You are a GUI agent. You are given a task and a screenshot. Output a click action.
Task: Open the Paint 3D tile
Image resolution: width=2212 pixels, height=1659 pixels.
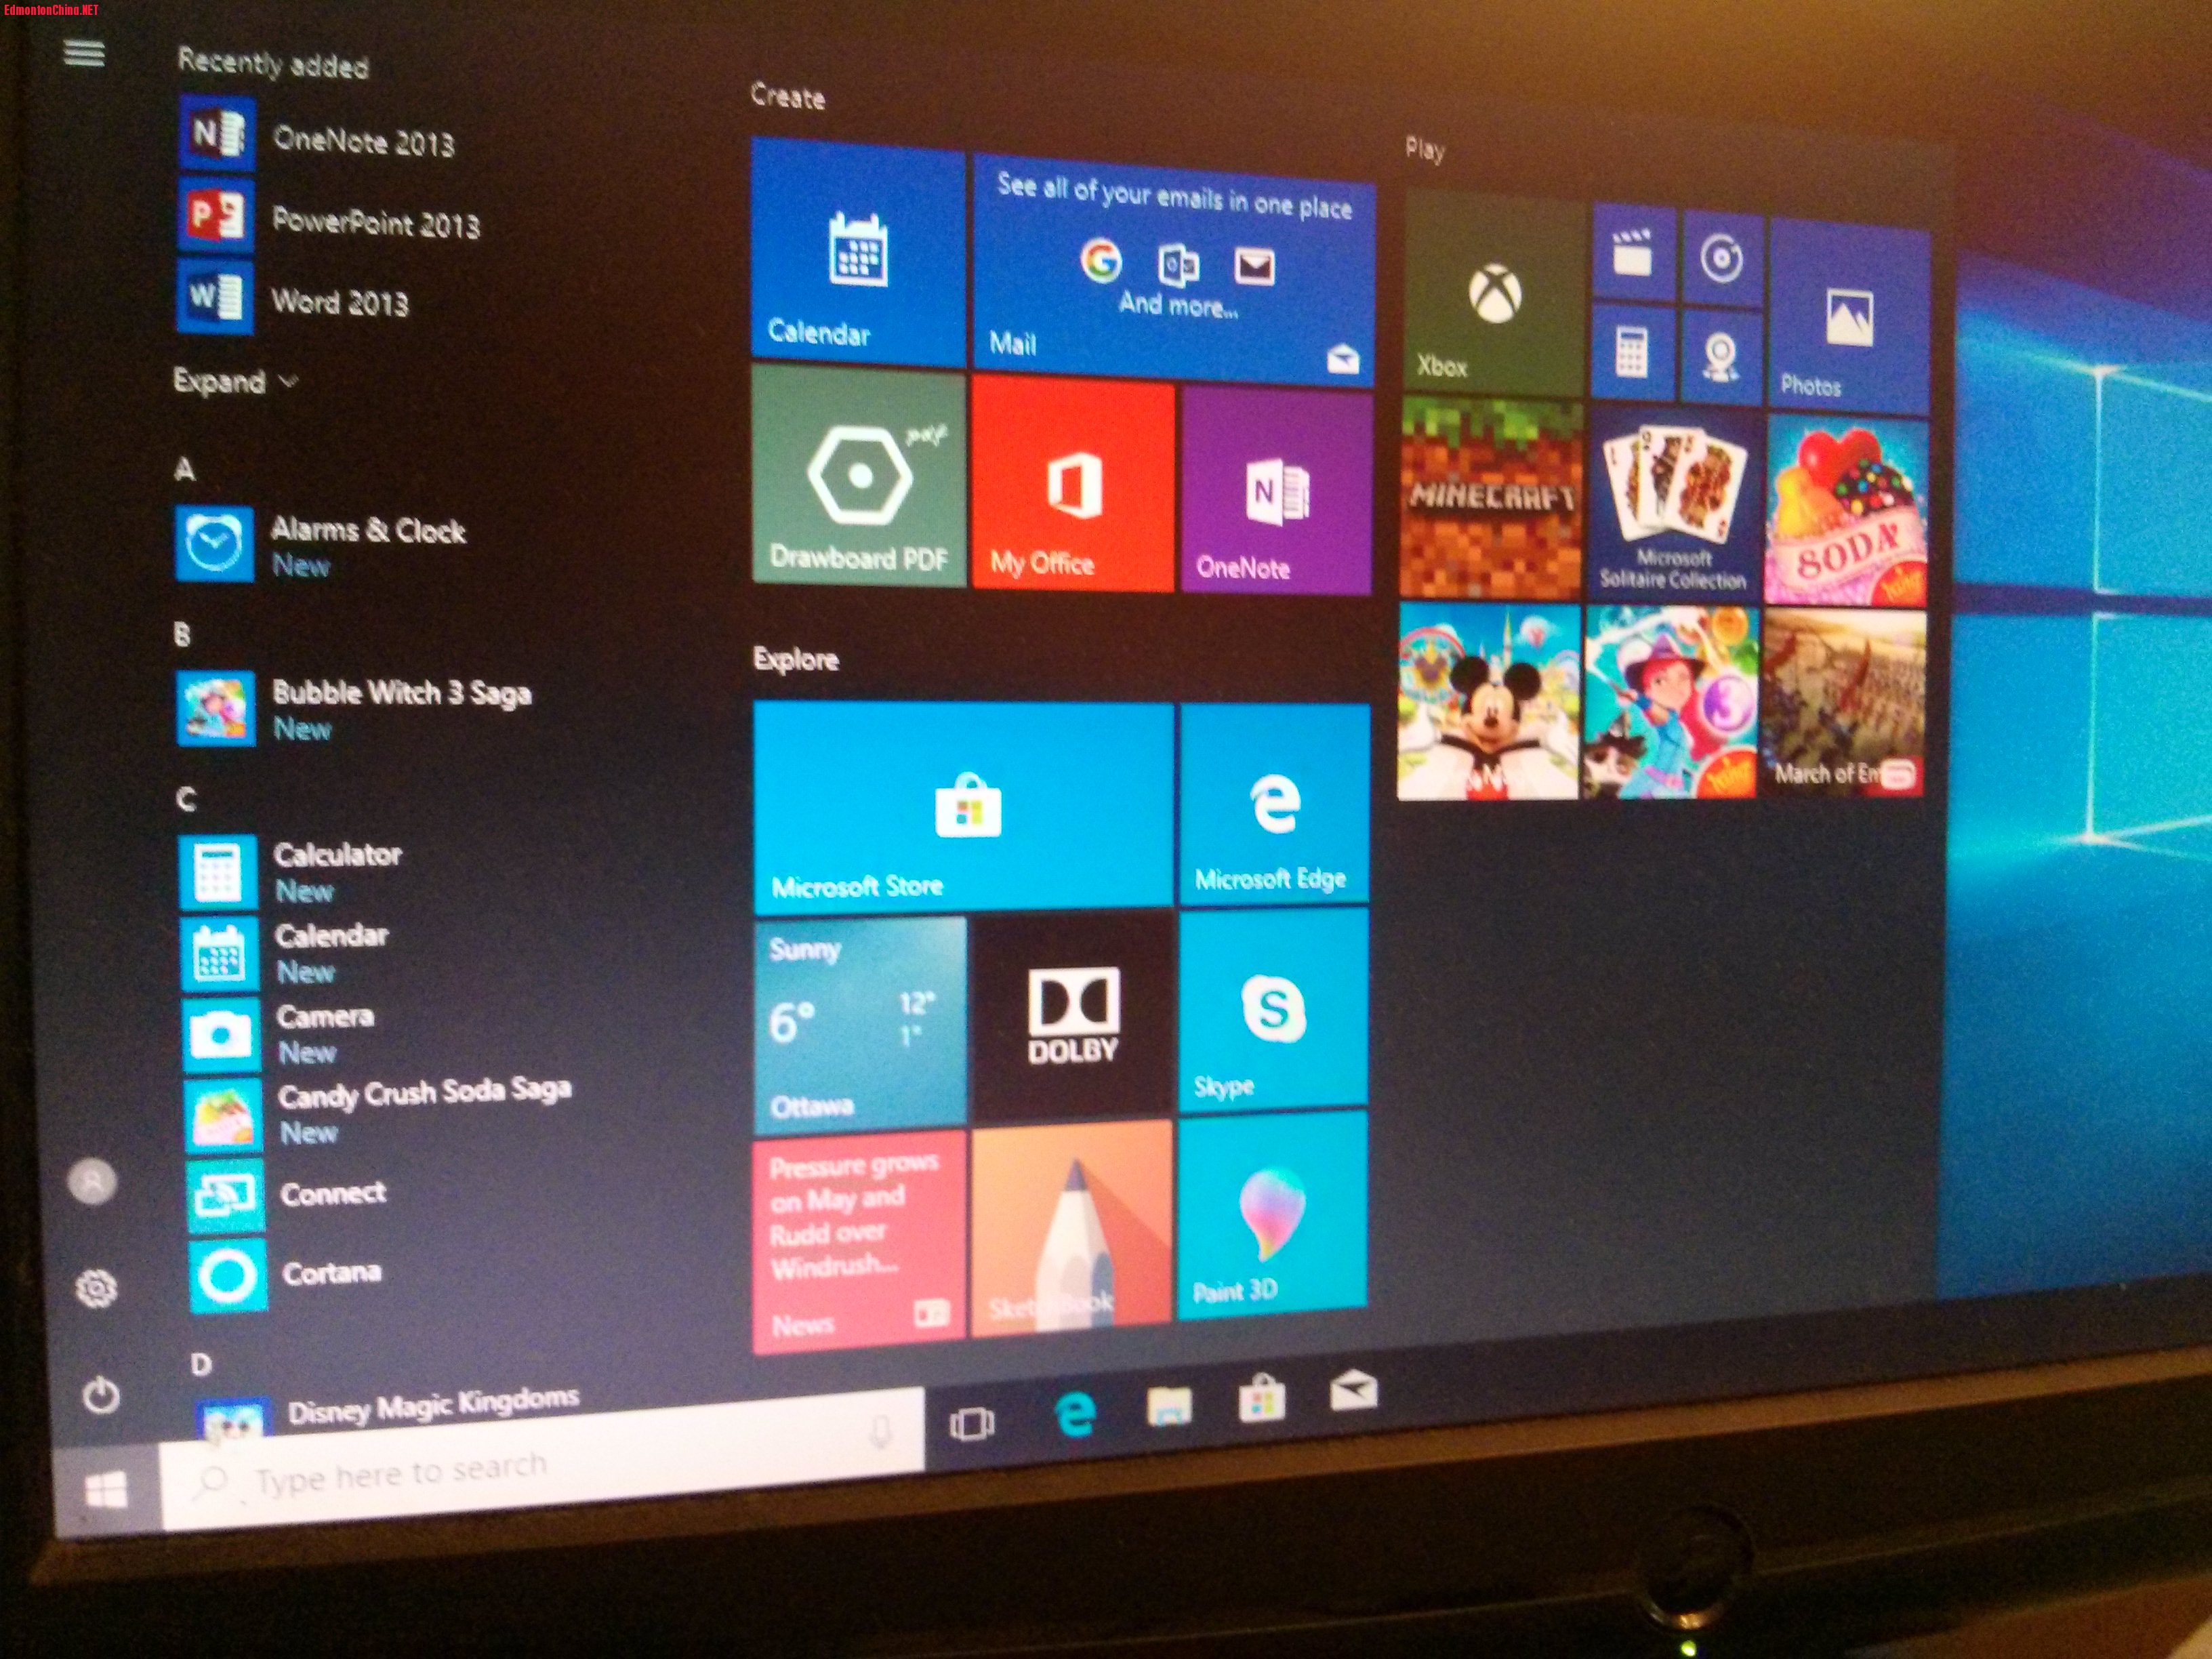click(x=1272, y=1215)
